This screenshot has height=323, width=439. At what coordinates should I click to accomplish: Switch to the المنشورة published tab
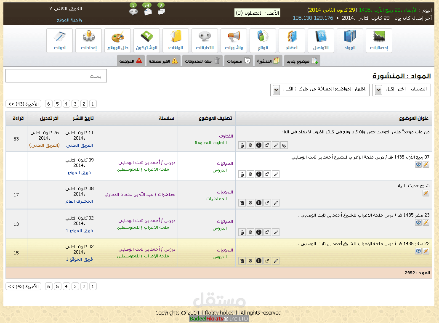click(268, 61)
